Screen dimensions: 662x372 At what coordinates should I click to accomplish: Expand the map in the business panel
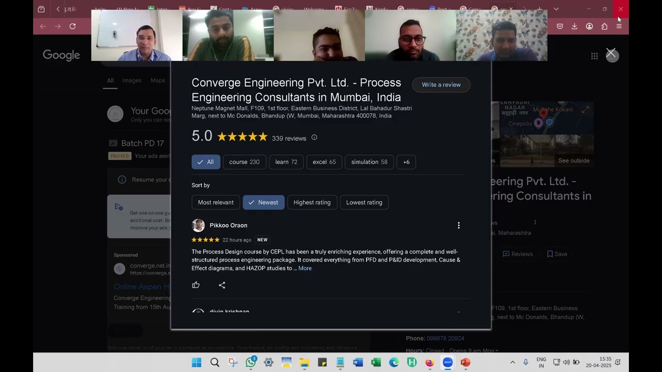pos(585,110)
